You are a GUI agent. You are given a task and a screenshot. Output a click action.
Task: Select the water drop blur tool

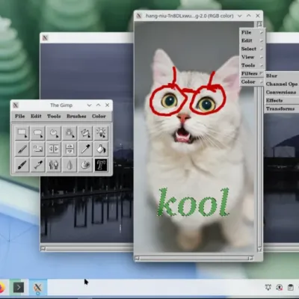[70, 164]
